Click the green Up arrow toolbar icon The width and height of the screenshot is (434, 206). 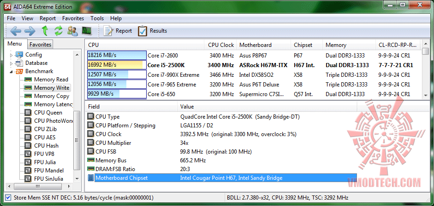(45, 31)
